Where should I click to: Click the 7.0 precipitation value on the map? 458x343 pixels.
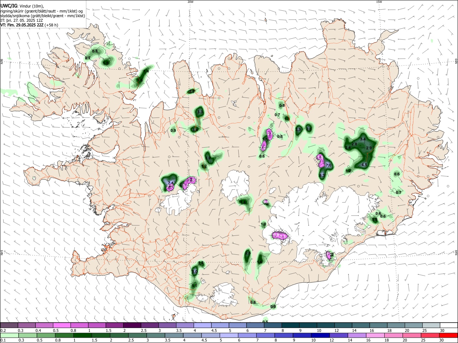[x=328, y=165]
